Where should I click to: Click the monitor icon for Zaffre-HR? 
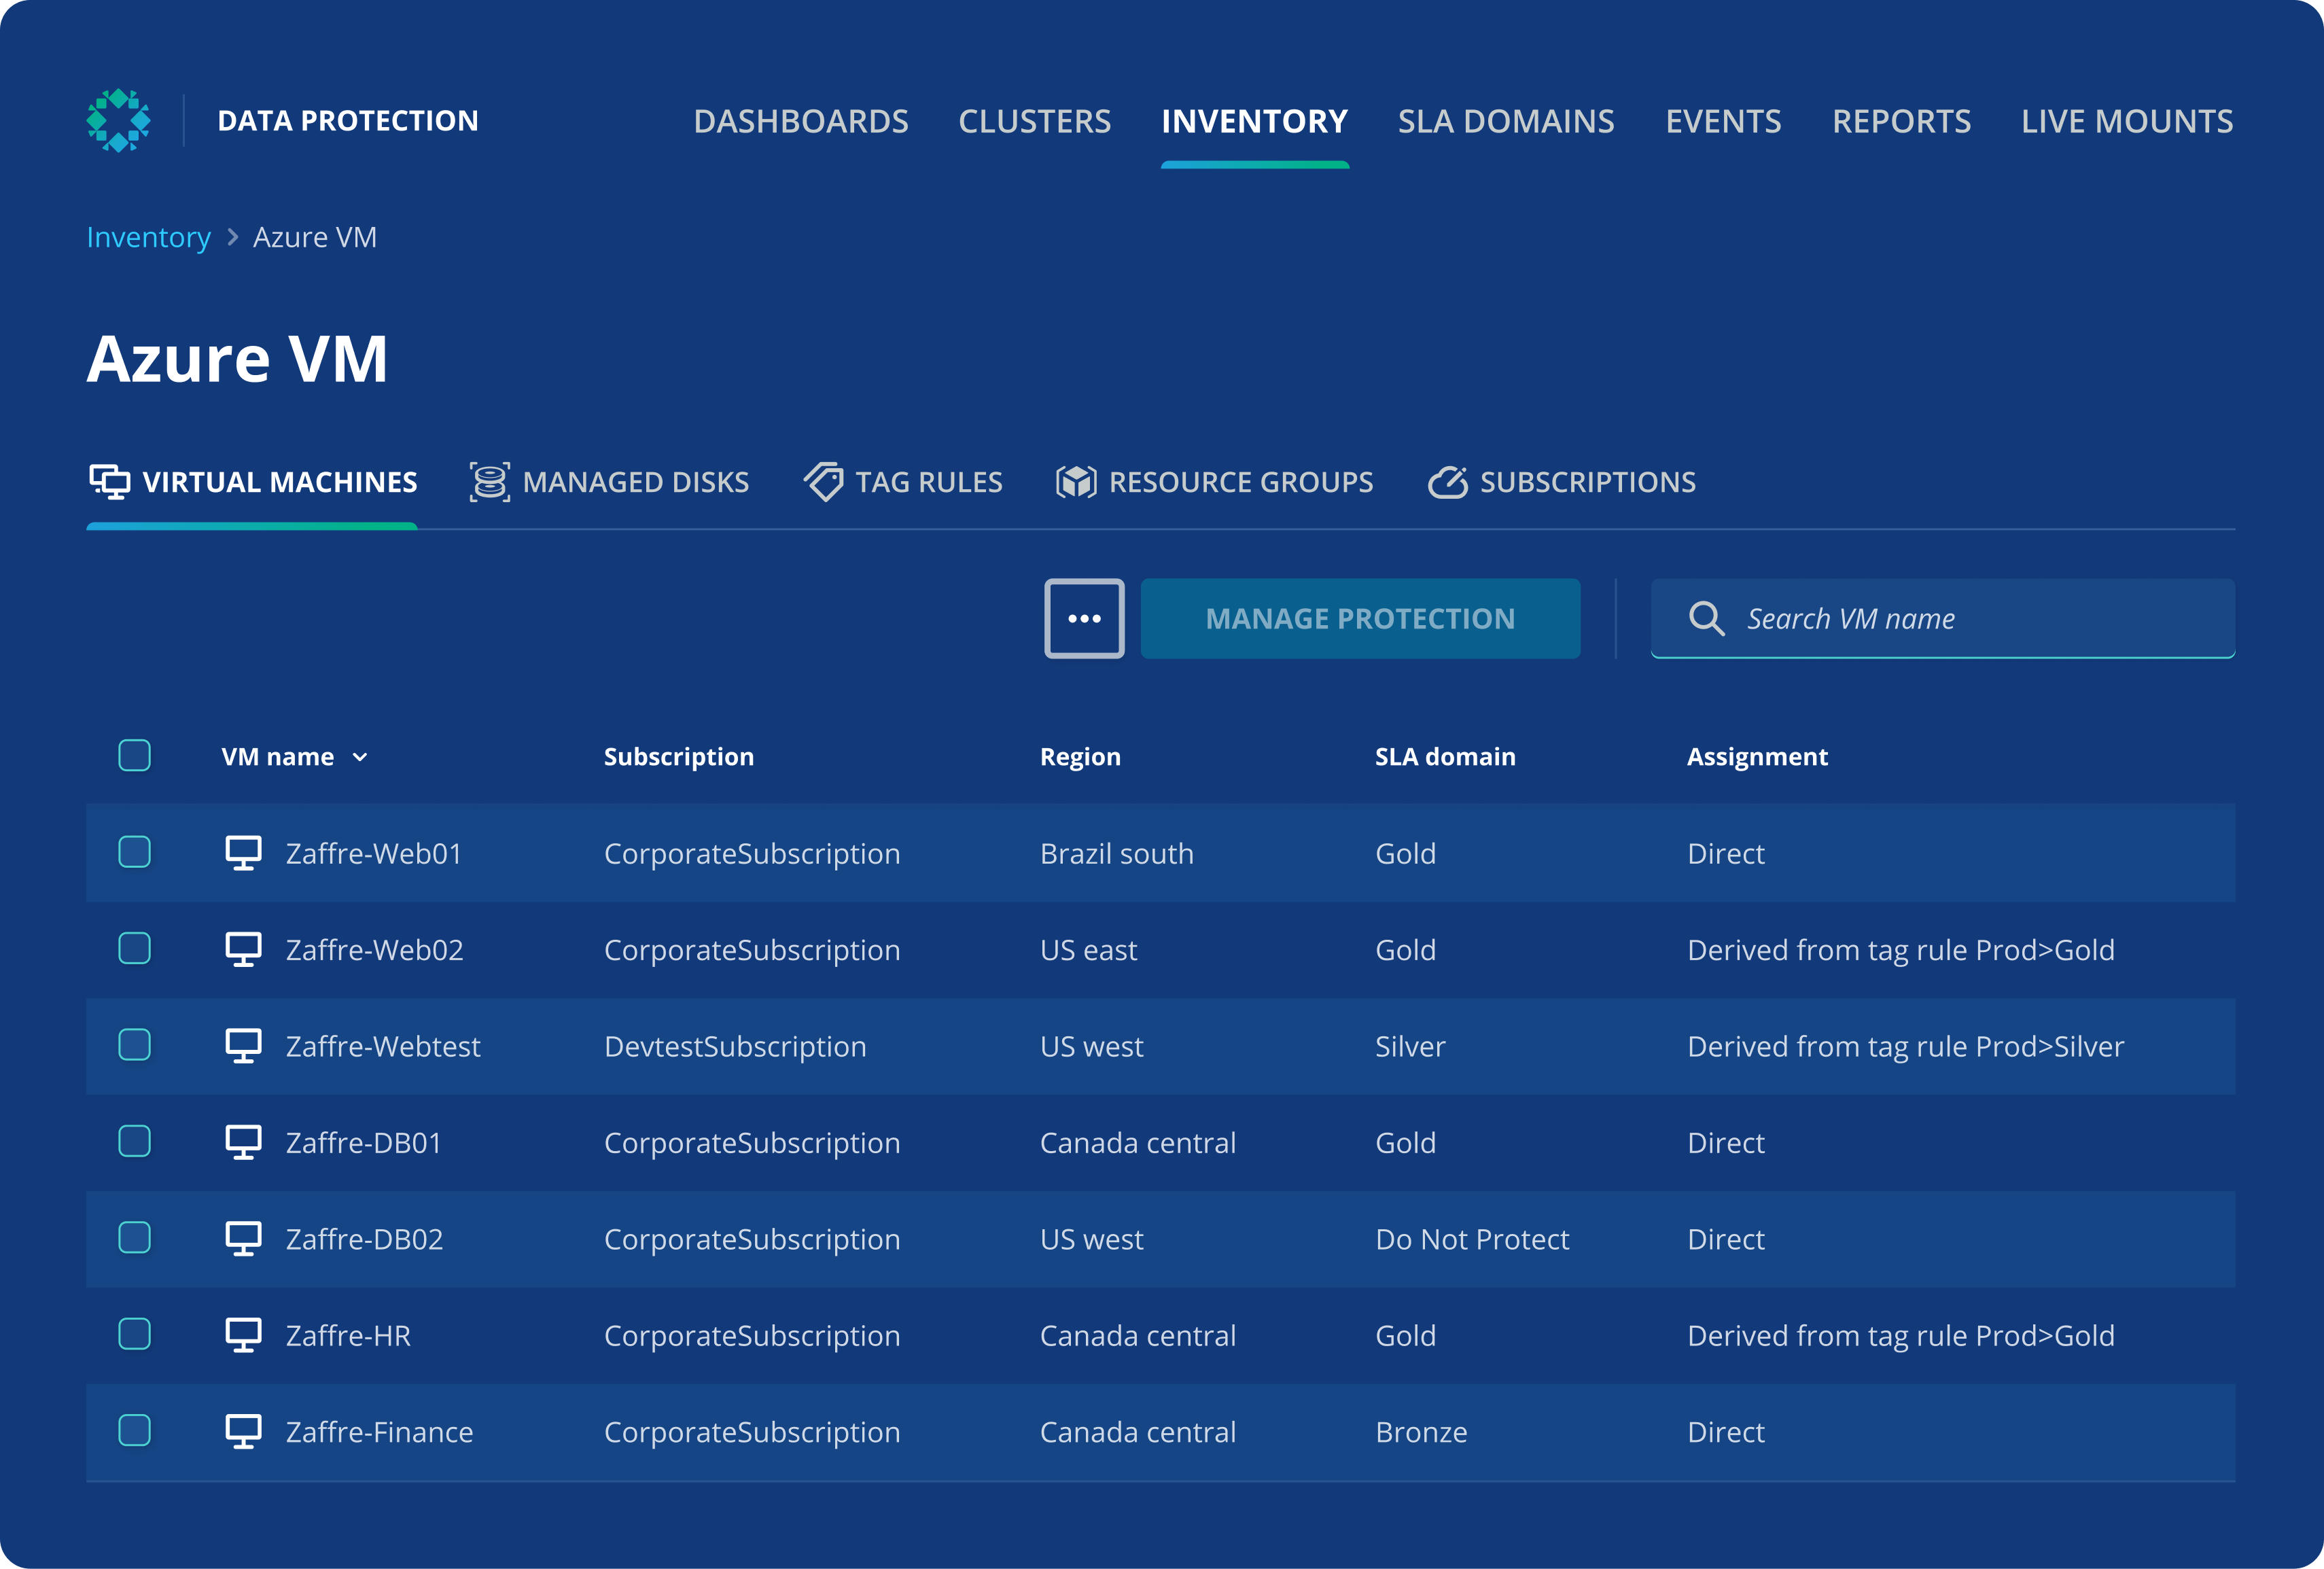[243, 1335]
